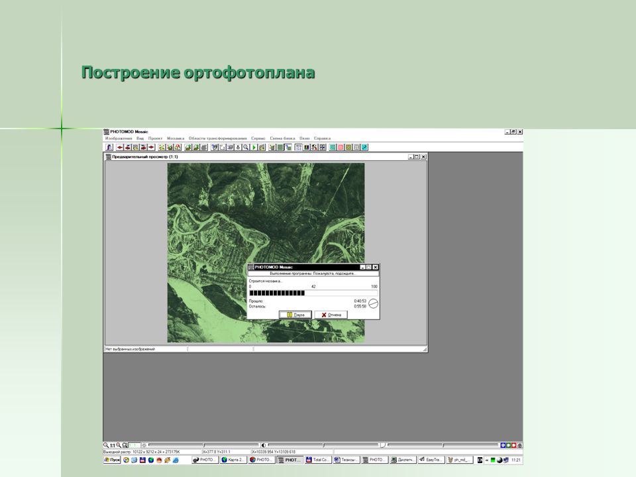Open the Проект menu
The width and height of the screenshot is (636, 477).
click(155, 138)
